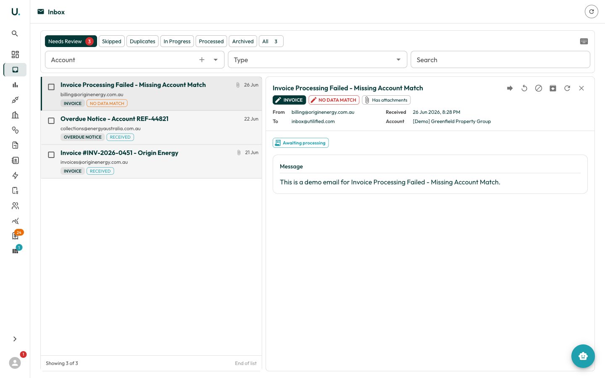The image size is (605, 378).
Task: Edit the NO DATA MATCH tag in detail panel
Action: pos(334,100)
